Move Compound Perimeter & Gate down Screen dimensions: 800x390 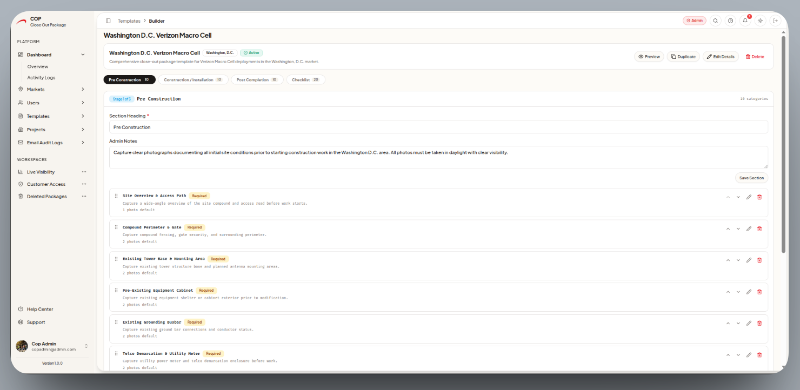pyautogui.click(x=738, y=228)
